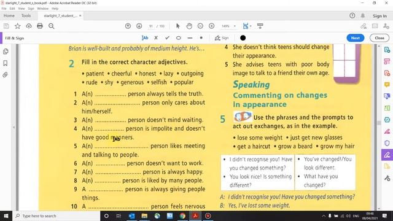Screen dimensions: 393x221
Task: Open the Windows Start menu
Action: [6, 215]
